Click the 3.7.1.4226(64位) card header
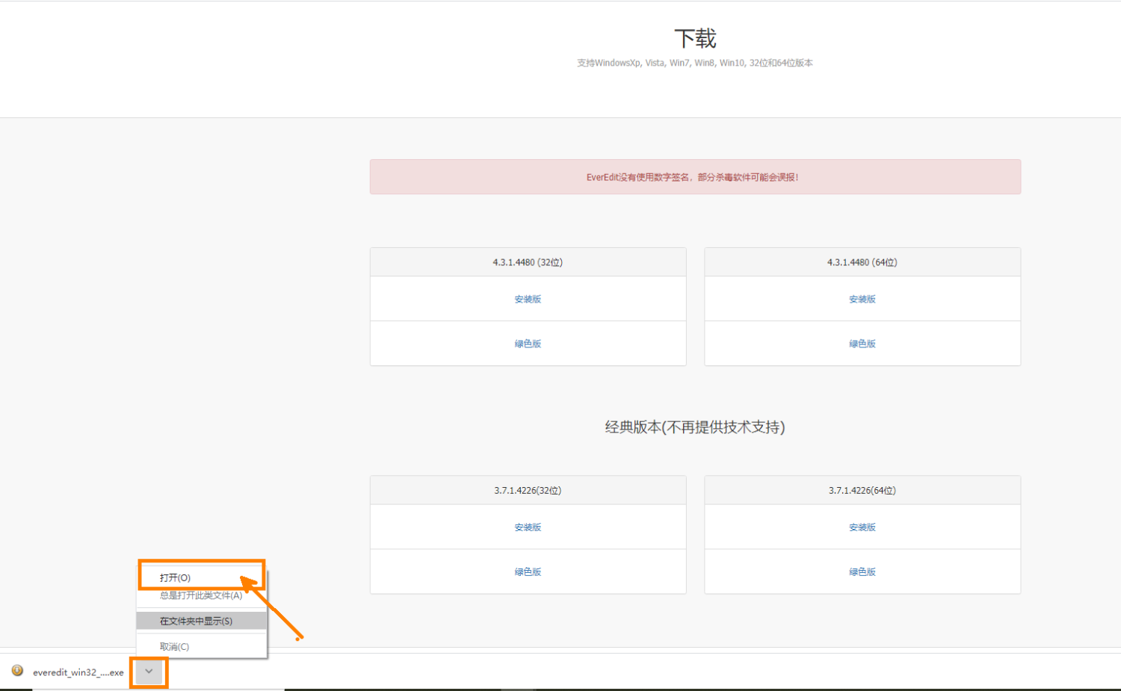This screenshot has height=691, width=1121. (x=862, y=490)
